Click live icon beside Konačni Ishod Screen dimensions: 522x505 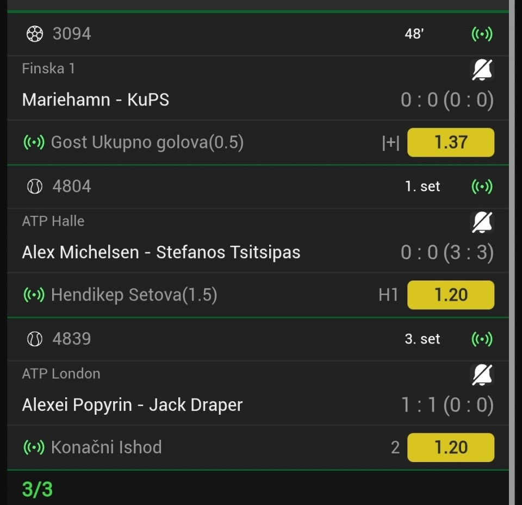34,447
